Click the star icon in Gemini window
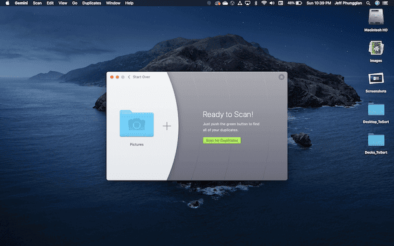This screenshot has height=246, width=394. pos(281,77)
